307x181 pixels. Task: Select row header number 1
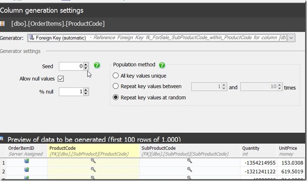point(3,163)
